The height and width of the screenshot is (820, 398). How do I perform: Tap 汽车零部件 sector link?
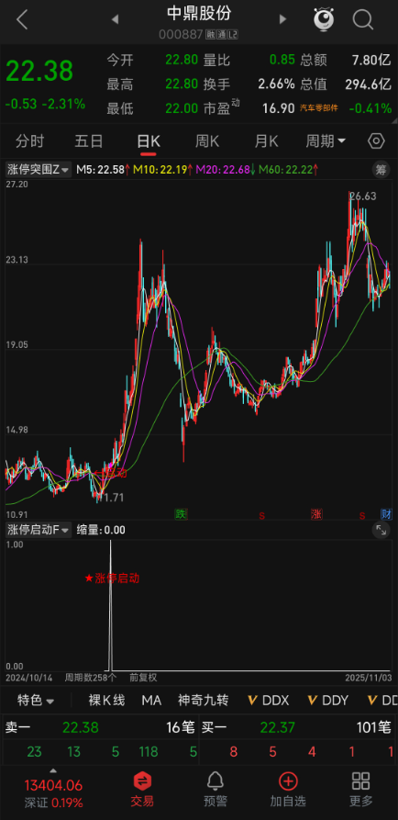tap(319, 108)
